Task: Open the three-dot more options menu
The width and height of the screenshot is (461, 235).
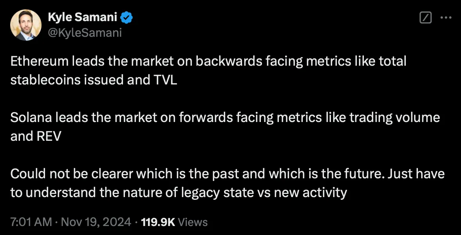Action: pos(446,18)
